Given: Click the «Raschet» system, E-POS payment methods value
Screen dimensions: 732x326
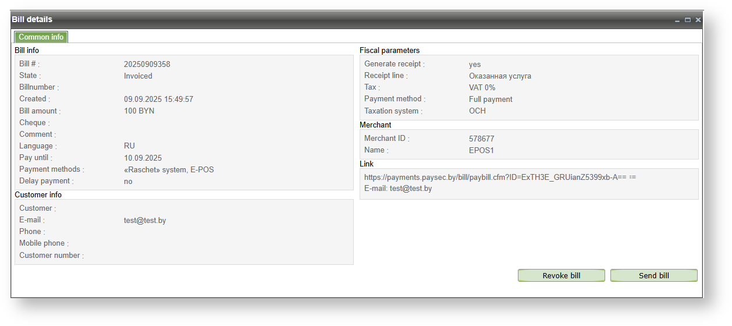Looking at the screenshot, I should coord(169,169).
